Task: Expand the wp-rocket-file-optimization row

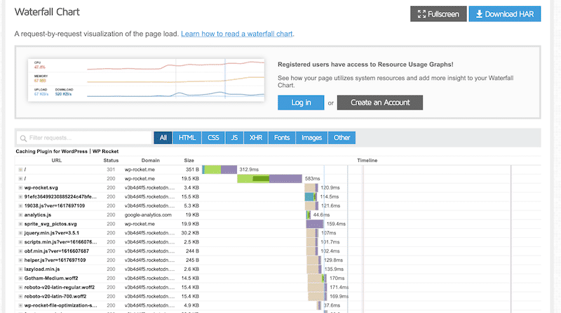Action: (20, 305)
